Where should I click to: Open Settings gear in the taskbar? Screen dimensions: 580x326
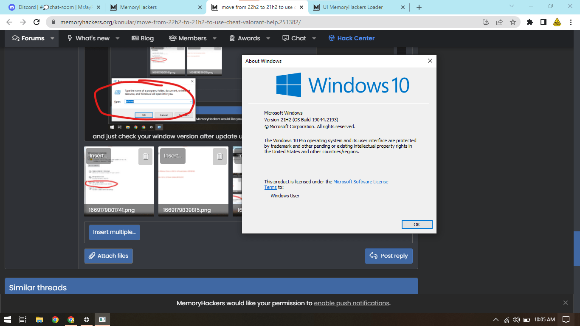click(87, 320)
